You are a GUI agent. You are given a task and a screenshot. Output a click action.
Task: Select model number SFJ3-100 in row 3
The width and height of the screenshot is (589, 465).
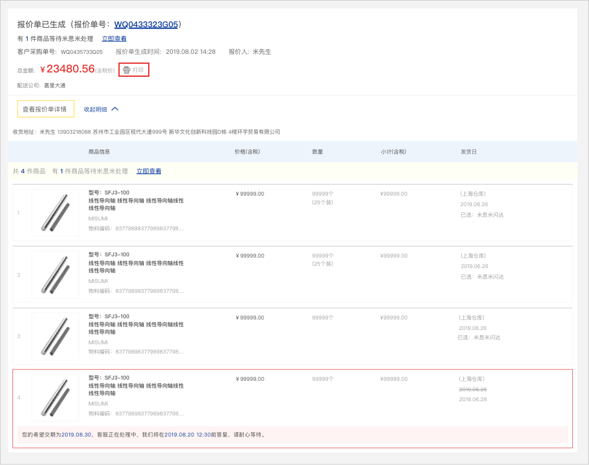(x=109, y=316)
